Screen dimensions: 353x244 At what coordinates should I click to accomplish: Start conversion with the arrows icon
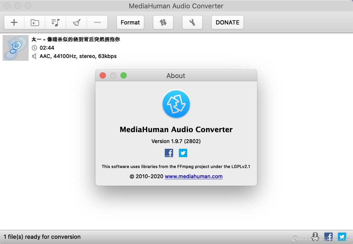point(163,22)
